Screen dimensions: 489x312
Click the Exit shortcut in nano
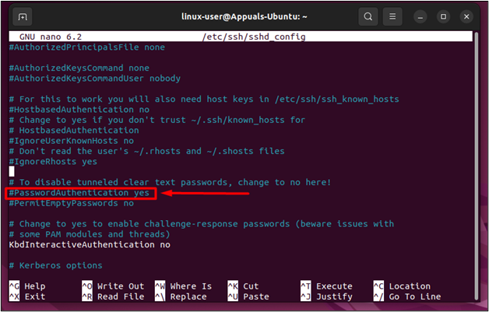[x=34, y=296]
